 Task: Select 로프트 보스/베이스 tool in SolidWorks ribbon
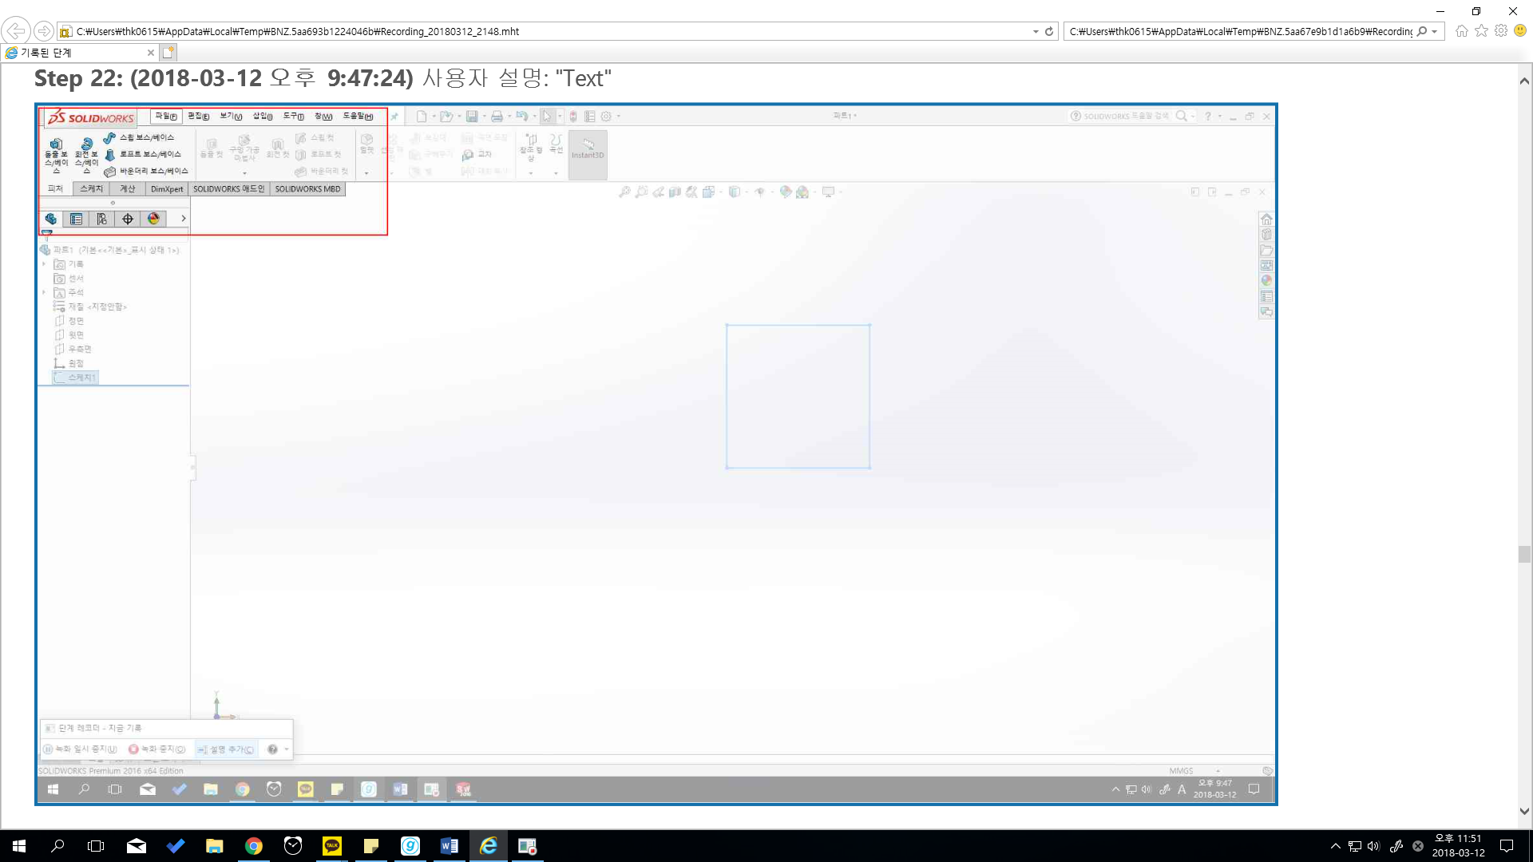click(142, 154)
